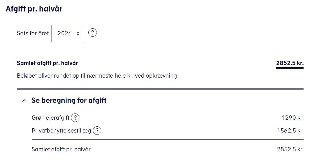
Task: Click the Afgift pr. halvår heading
Action: pos(34,9)
